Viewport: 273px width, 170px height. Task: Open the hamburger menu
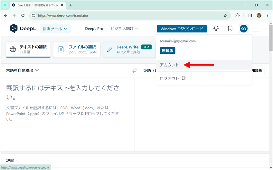pyautogui.click(x=256, y=29)
